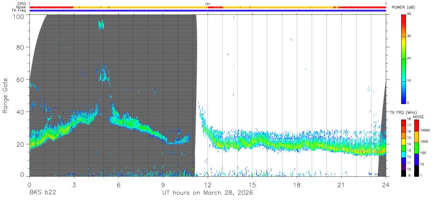Click the POWER (dB) color bar

click(x=404, y=59)
